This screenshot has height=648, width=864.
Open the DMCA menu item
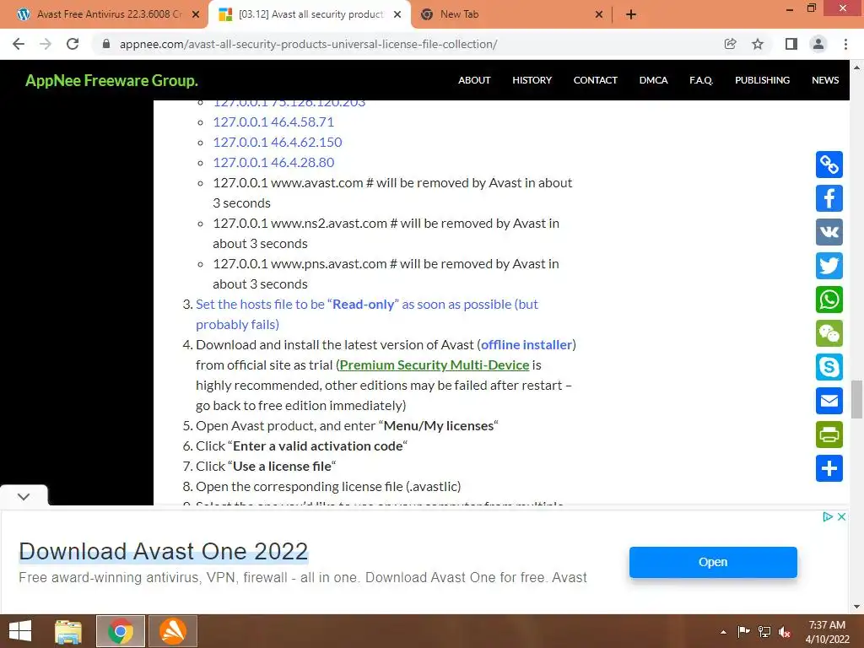tap(654, 80)
